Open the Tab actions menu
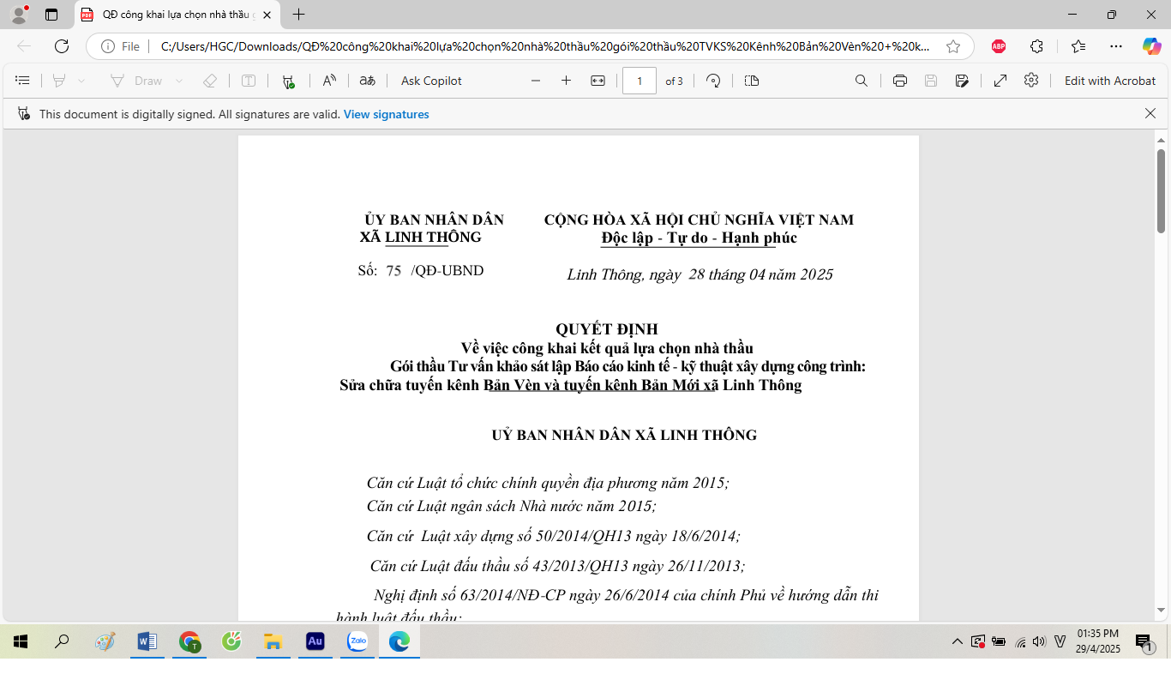This screenshot has height=674, width=1171. (51, 15)
